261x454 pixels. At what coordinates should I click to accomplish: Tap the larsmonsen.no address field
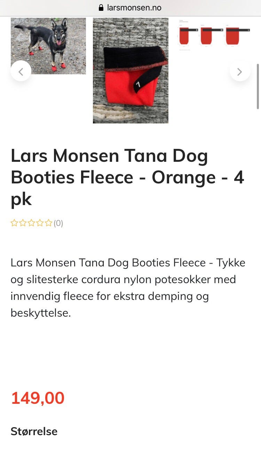click(130, 8)
